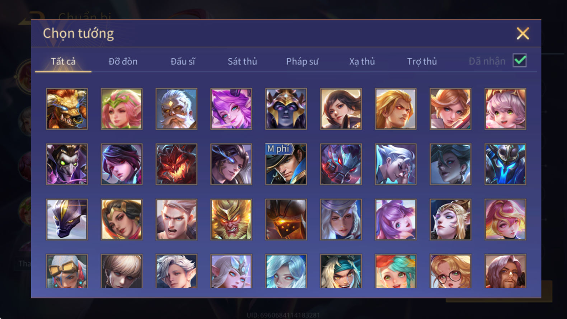Select the plague doctor mask hero

67,164
